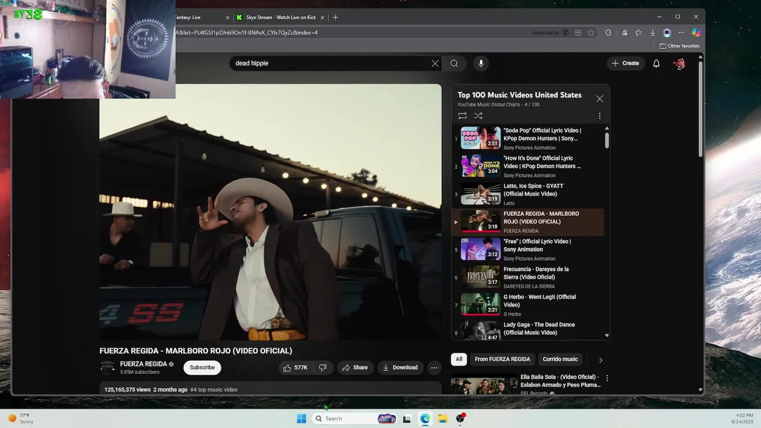Open Copilot in Edge toolbar

[x=696, y=33]
